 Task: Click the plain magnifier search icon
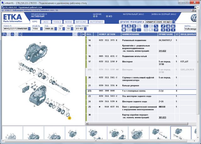pyautogui.click(x=20, y=34)
